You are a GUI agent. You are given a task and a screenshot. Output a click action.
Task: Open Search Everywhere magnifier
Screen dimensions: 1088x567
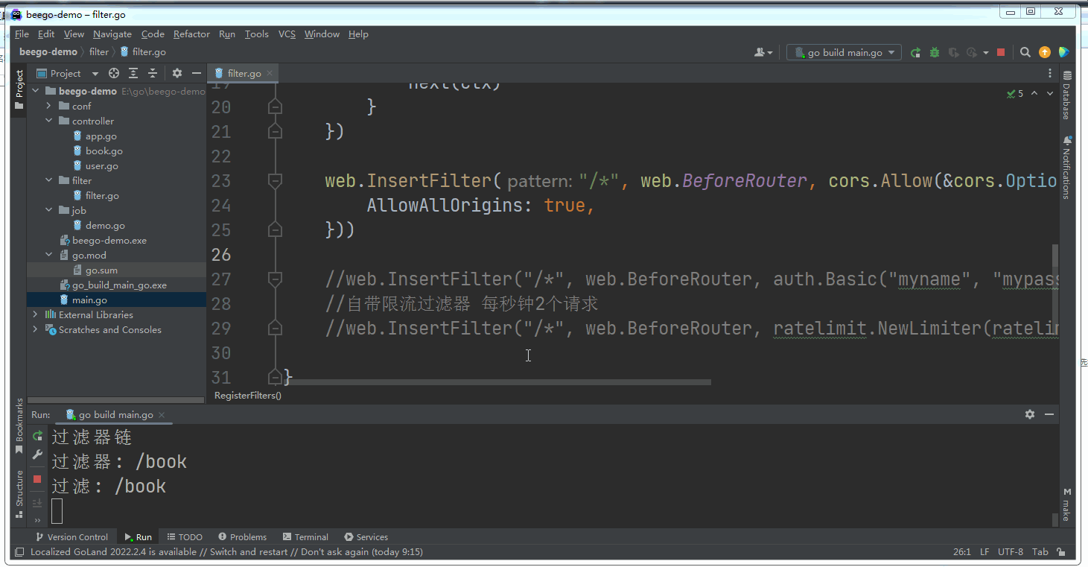point(1025,52)
